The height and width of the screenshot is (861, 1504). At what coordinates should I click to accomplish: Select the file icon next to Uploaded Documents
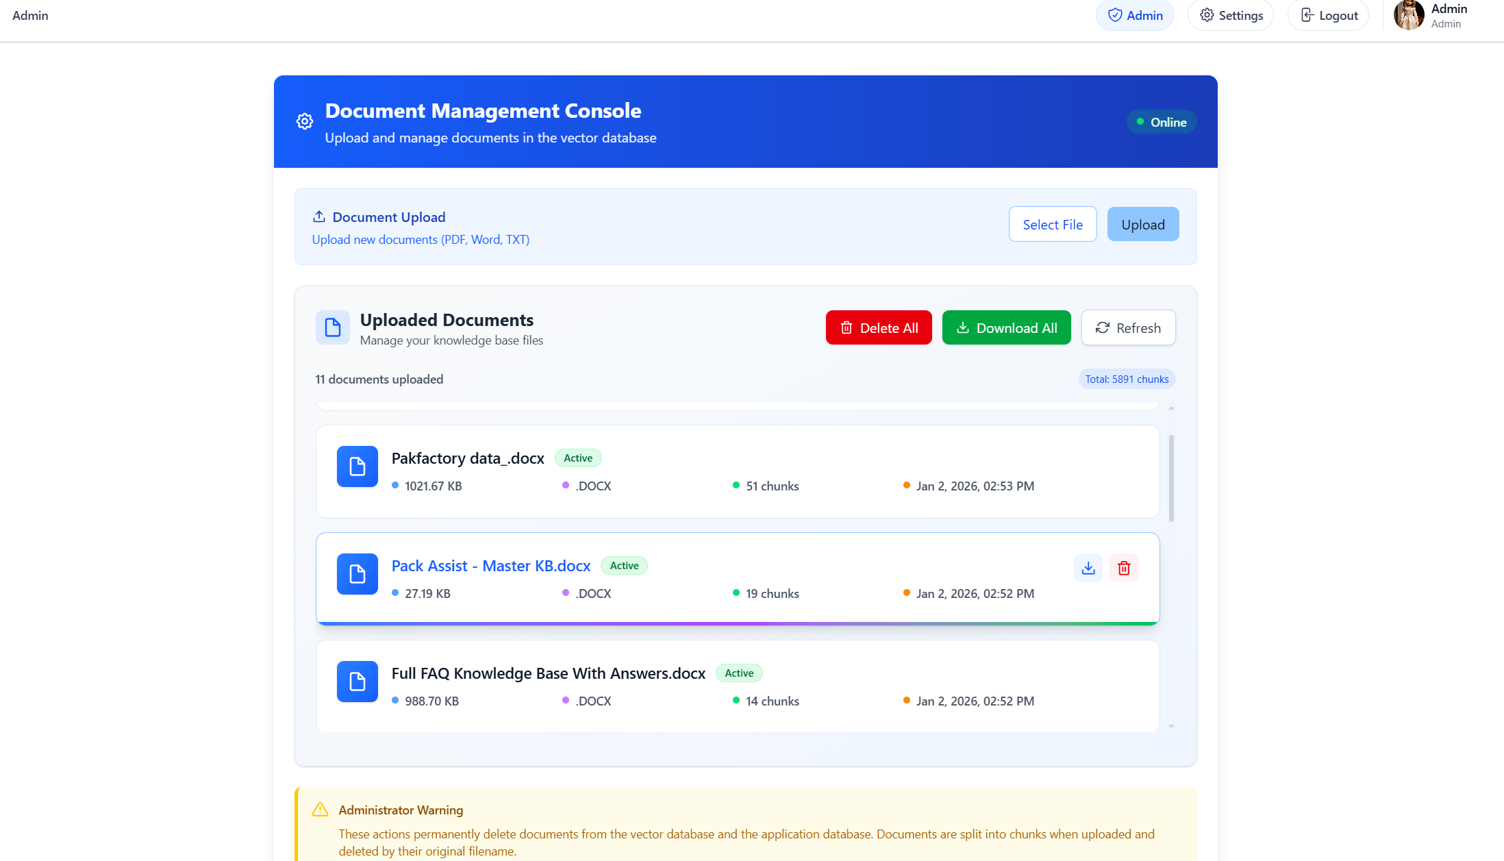[332, 327]
